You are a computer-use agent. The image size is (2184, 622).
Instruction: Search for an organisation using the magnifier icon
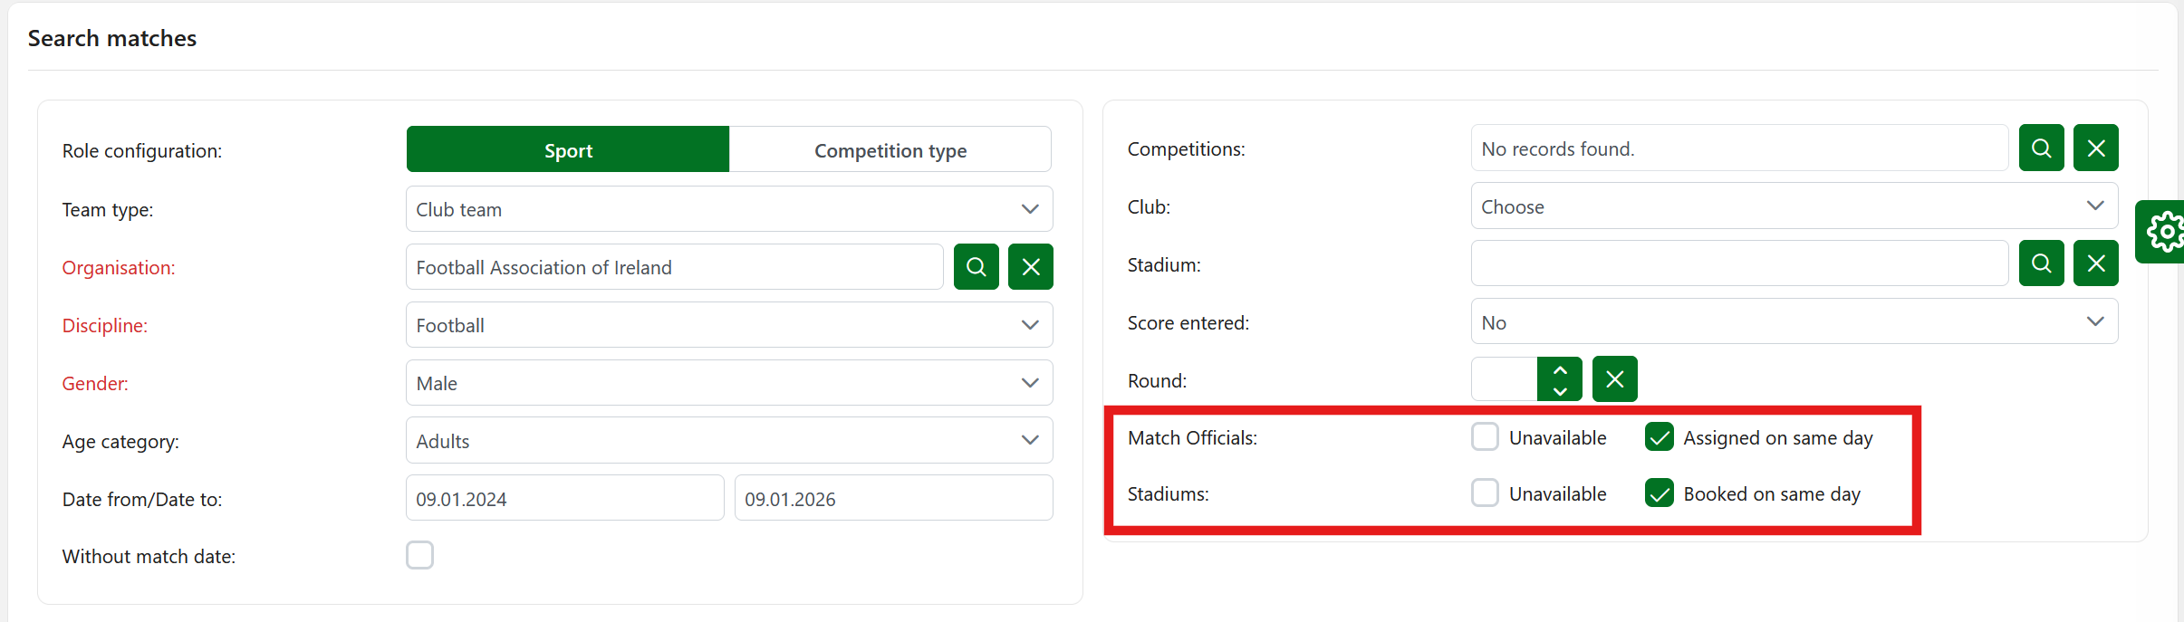coord(976,267)
